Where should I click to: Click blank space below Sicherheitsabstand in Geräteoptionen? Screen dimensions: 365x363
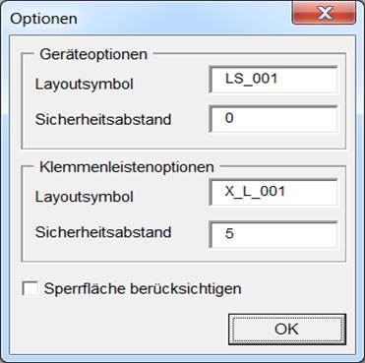(x=115, y=140)
